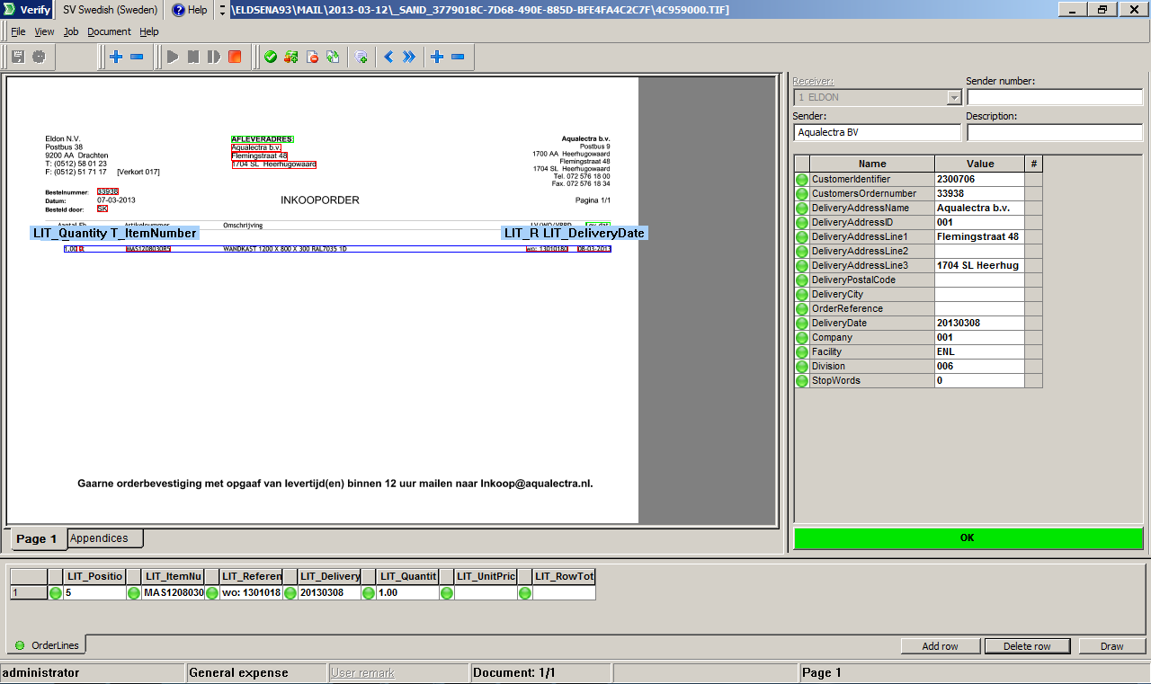Viewport: 1151px width, 684px height.
Task: Click green status dot beside CustomerIdentifier
Action: pyautogui.click(x=801, y=180)
